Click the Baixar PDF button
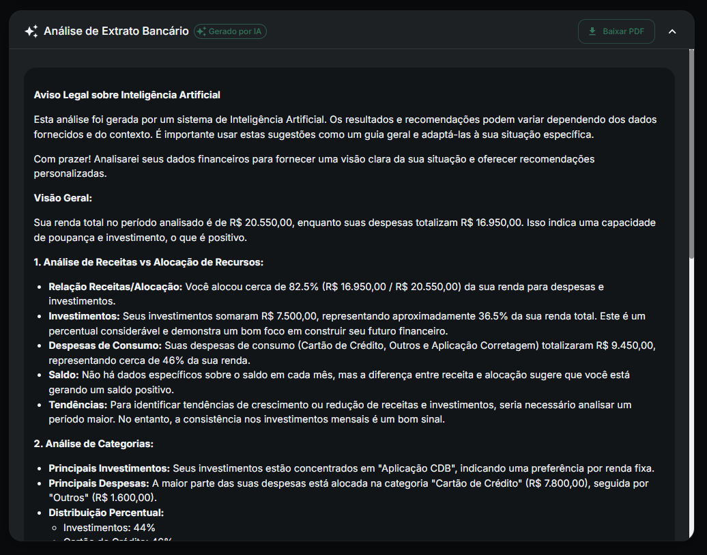The width and height of the screenshot is (707, 555). (616, 31)
